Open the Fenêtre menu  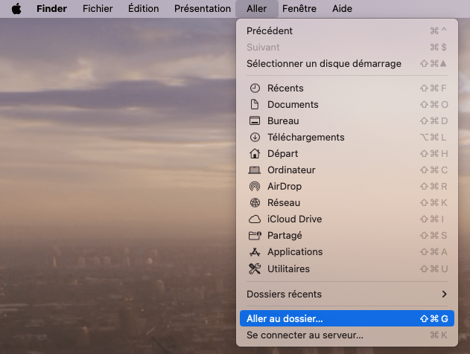(x=299, y=9)
